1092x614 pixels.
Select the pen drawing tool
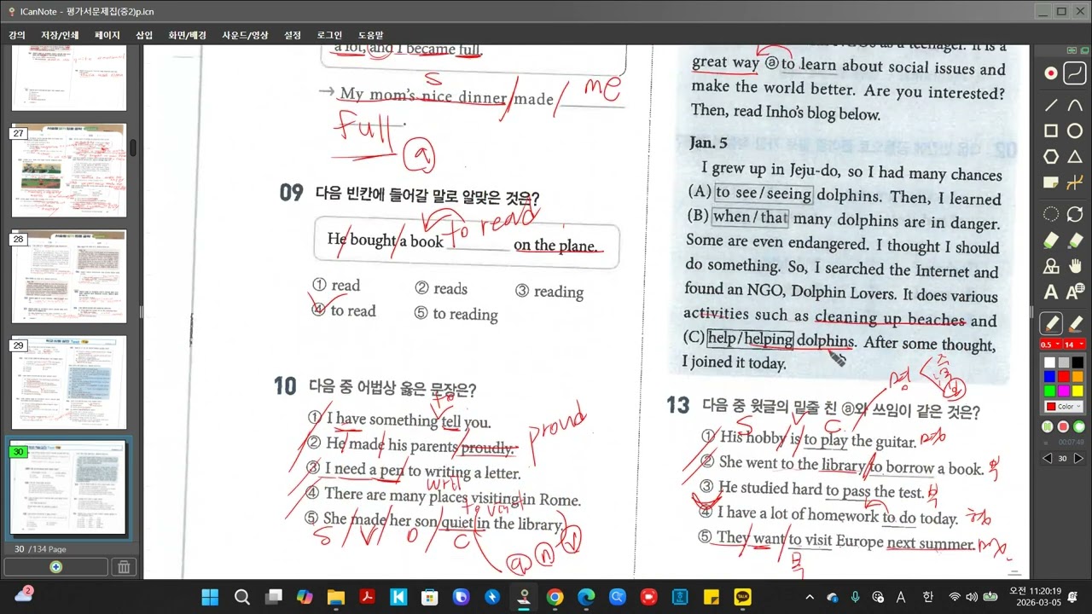point(1051,324)
